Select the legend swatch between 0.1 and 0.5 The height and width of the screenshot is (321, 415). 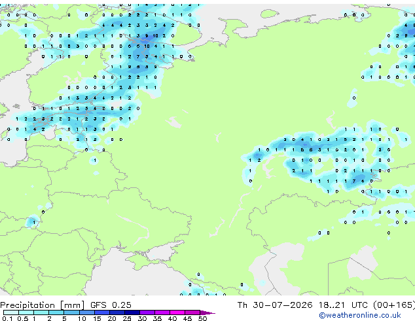11,312
